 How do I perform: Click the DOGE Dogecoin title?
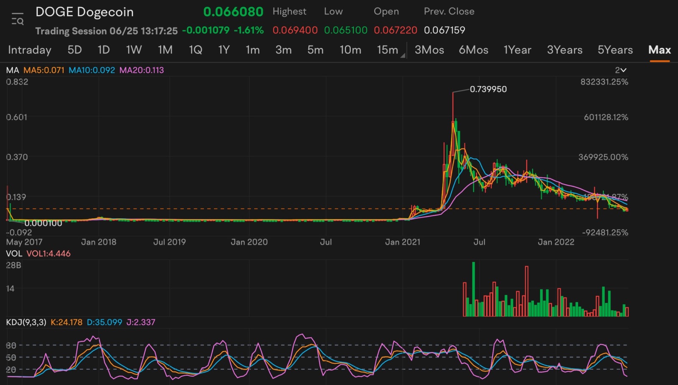point(85,12)
